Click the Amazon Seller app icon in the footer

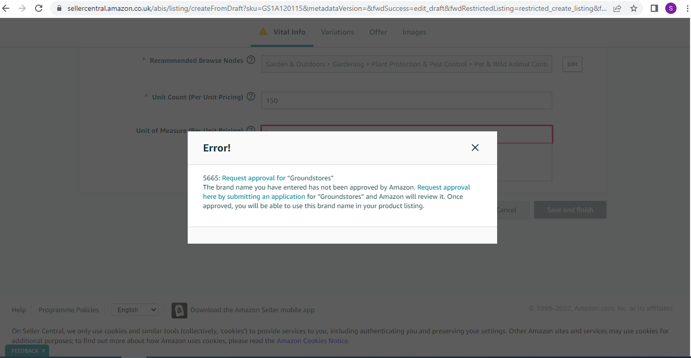coord(179,310)
